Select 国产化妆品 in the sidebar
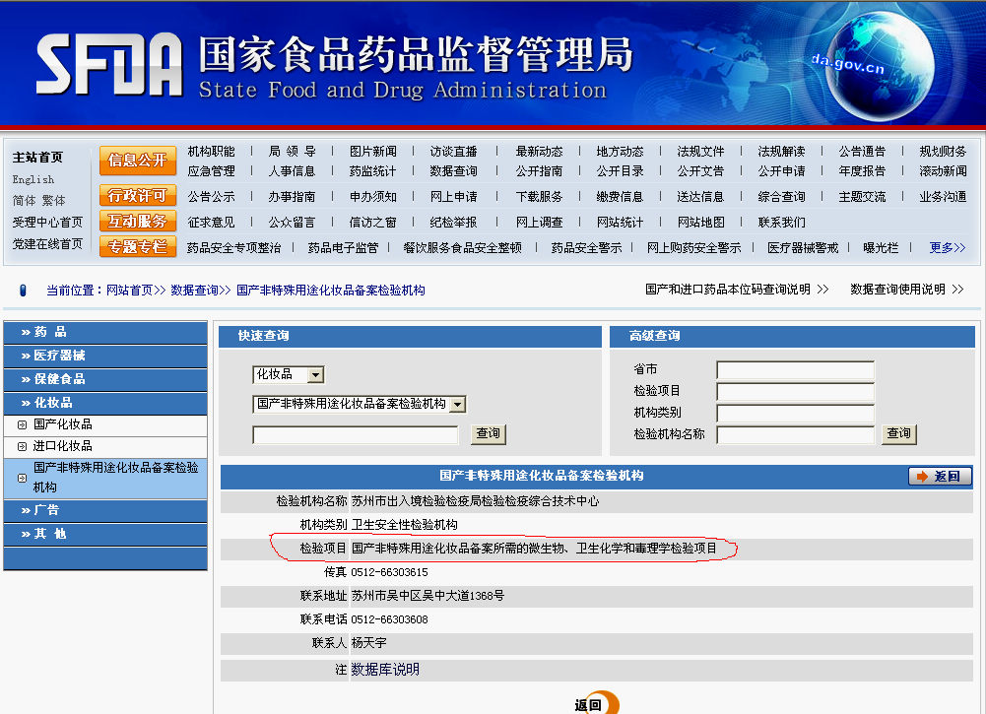Viewport: 986px width, 714px height. pos(63,424)
